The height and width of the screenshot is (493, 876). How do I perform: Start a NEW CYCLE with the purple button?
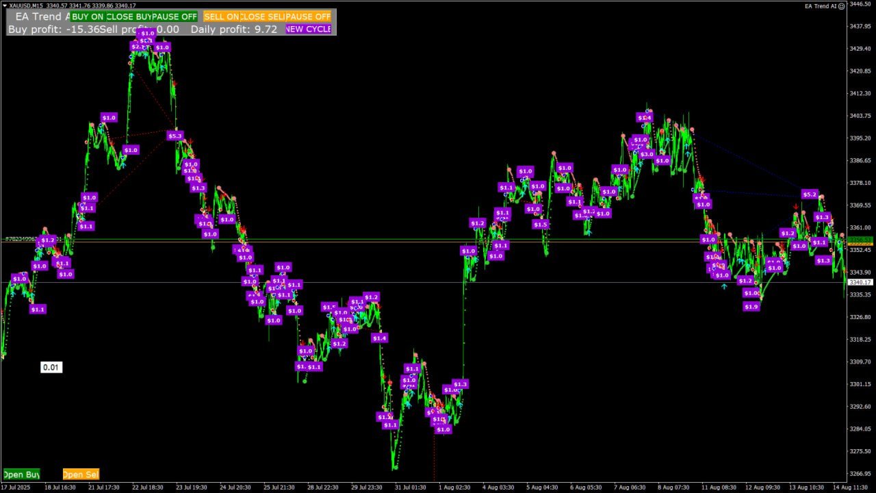click(309, 29)
